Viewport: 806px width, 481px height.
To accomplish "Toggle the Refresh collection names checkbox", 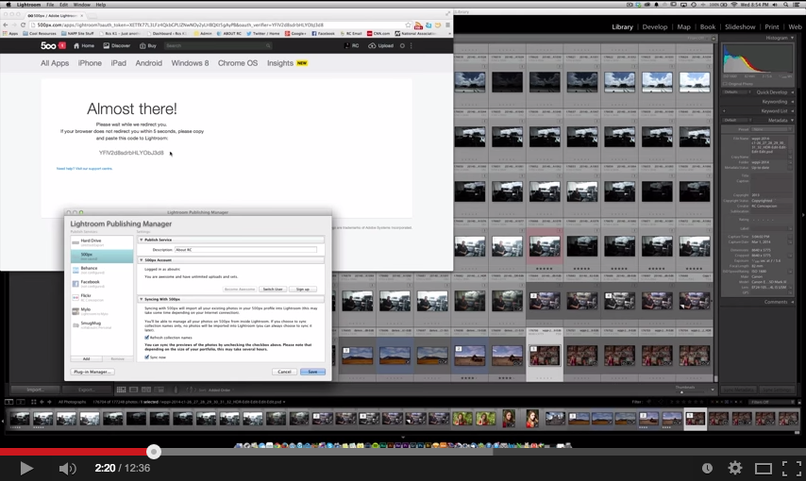I will [147, 337].
